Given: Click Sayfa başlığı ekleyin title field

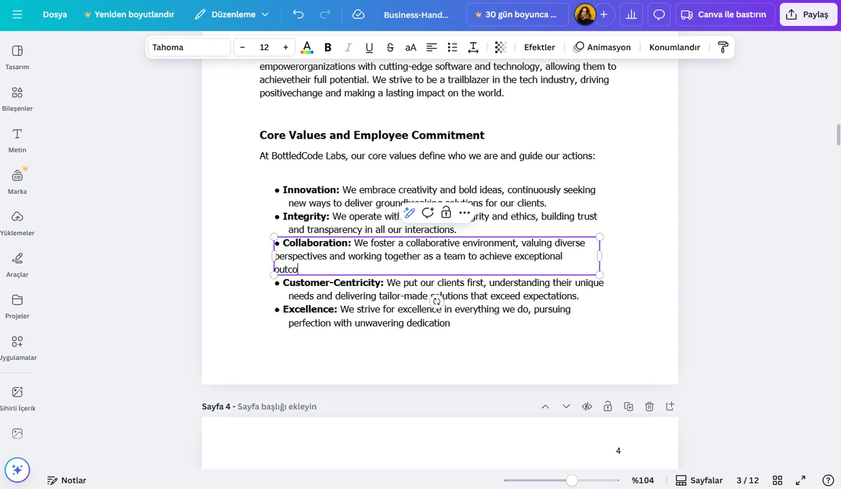Looking at the screenshot, I should tap(277, 407).
